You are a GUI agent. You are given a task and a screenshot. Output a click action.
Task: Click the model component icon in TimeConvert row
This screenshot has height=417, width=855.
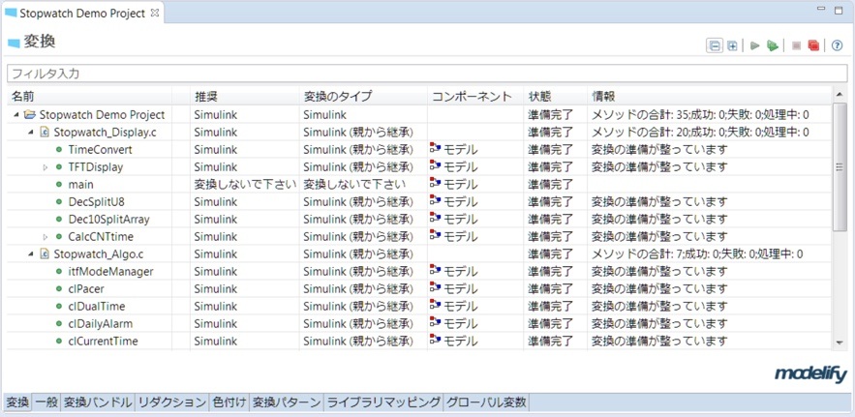pos(435,149)
